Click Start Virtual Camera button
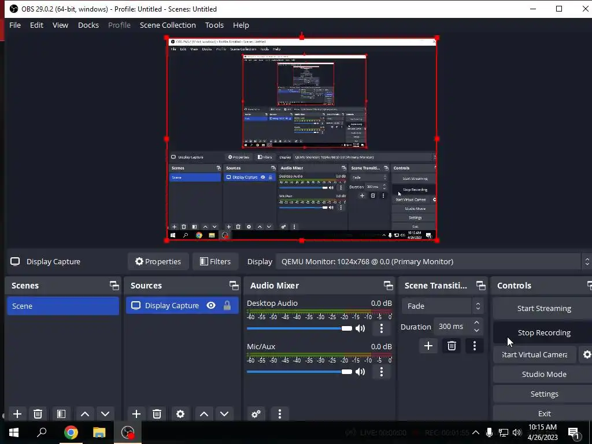592x444 pixels. (535, 354)
